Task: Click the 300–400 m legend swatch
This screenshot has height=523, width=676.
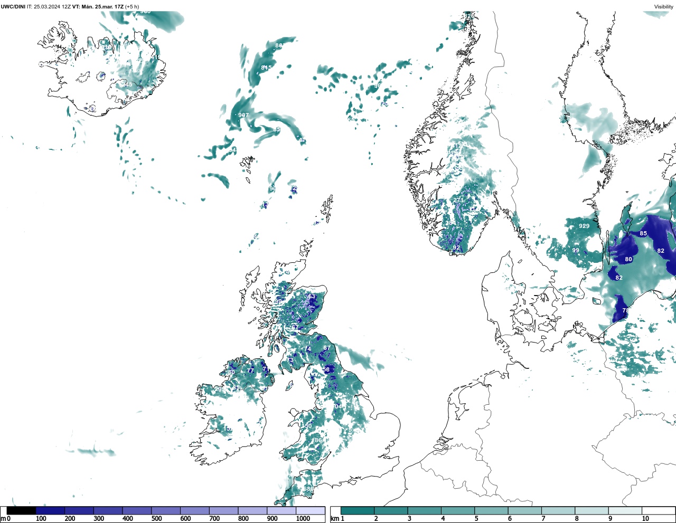Action: [108, 510]
